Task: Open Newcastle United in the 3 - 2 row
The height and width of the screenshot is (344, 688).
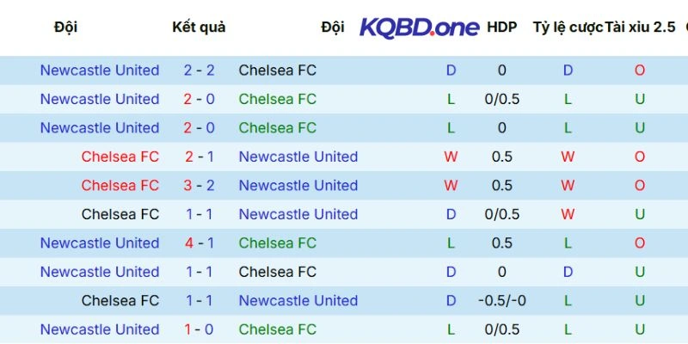Action: tap(298, 186)
